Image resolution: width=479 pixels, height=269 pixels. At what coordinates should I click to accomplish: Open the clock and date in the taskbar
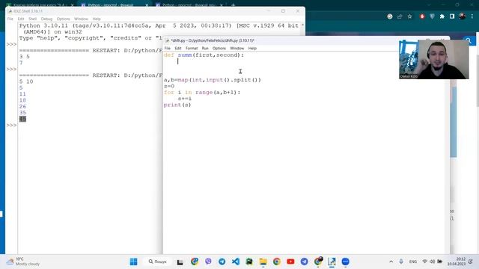(x=457, y=262)
